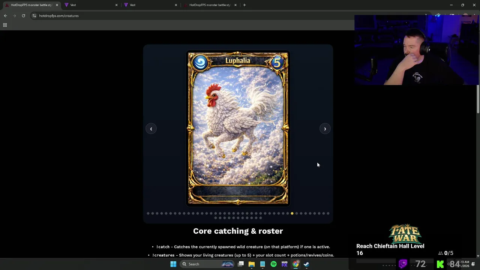Click the level 5 badge on card

(x=277, y=62)
